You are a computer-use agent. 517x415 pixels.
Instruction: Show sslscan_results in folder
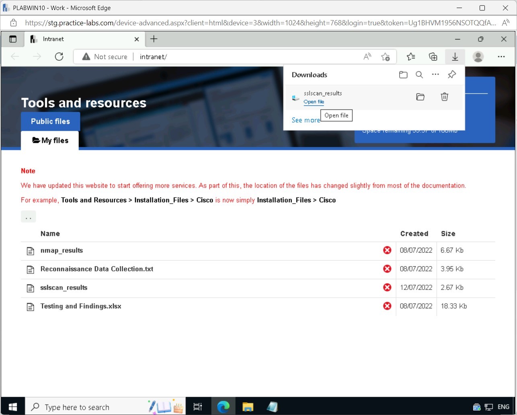pos(420,97)
